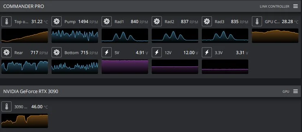Click the Top temperature thermometer icon
The height and width of the screenshot is (132, 302).
tap(6, 21)
